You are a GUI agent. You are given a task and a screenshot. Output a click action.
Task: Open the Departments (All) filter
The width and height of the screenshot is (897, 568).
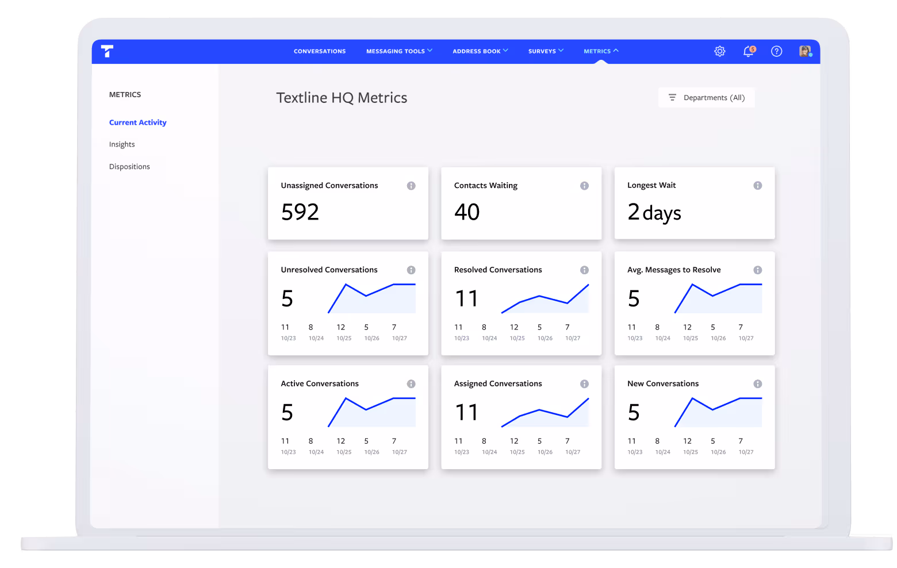[706, 98]
